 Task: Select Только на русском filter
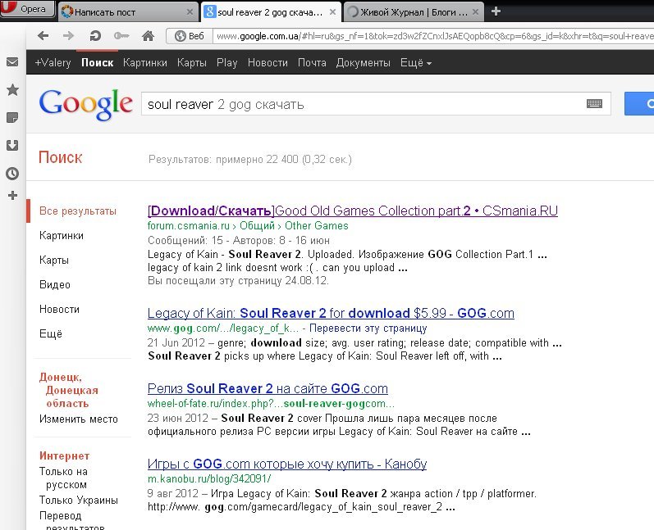click(63, 478)
